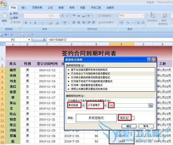Click the formula bar showing =D3-TODAY()
This screenshot has width=173, height=145.
[x=110, y=40]
